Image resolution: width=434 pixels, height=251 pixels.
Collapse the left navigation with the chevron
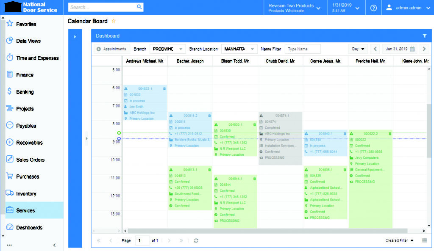click(x=54, y=245)
